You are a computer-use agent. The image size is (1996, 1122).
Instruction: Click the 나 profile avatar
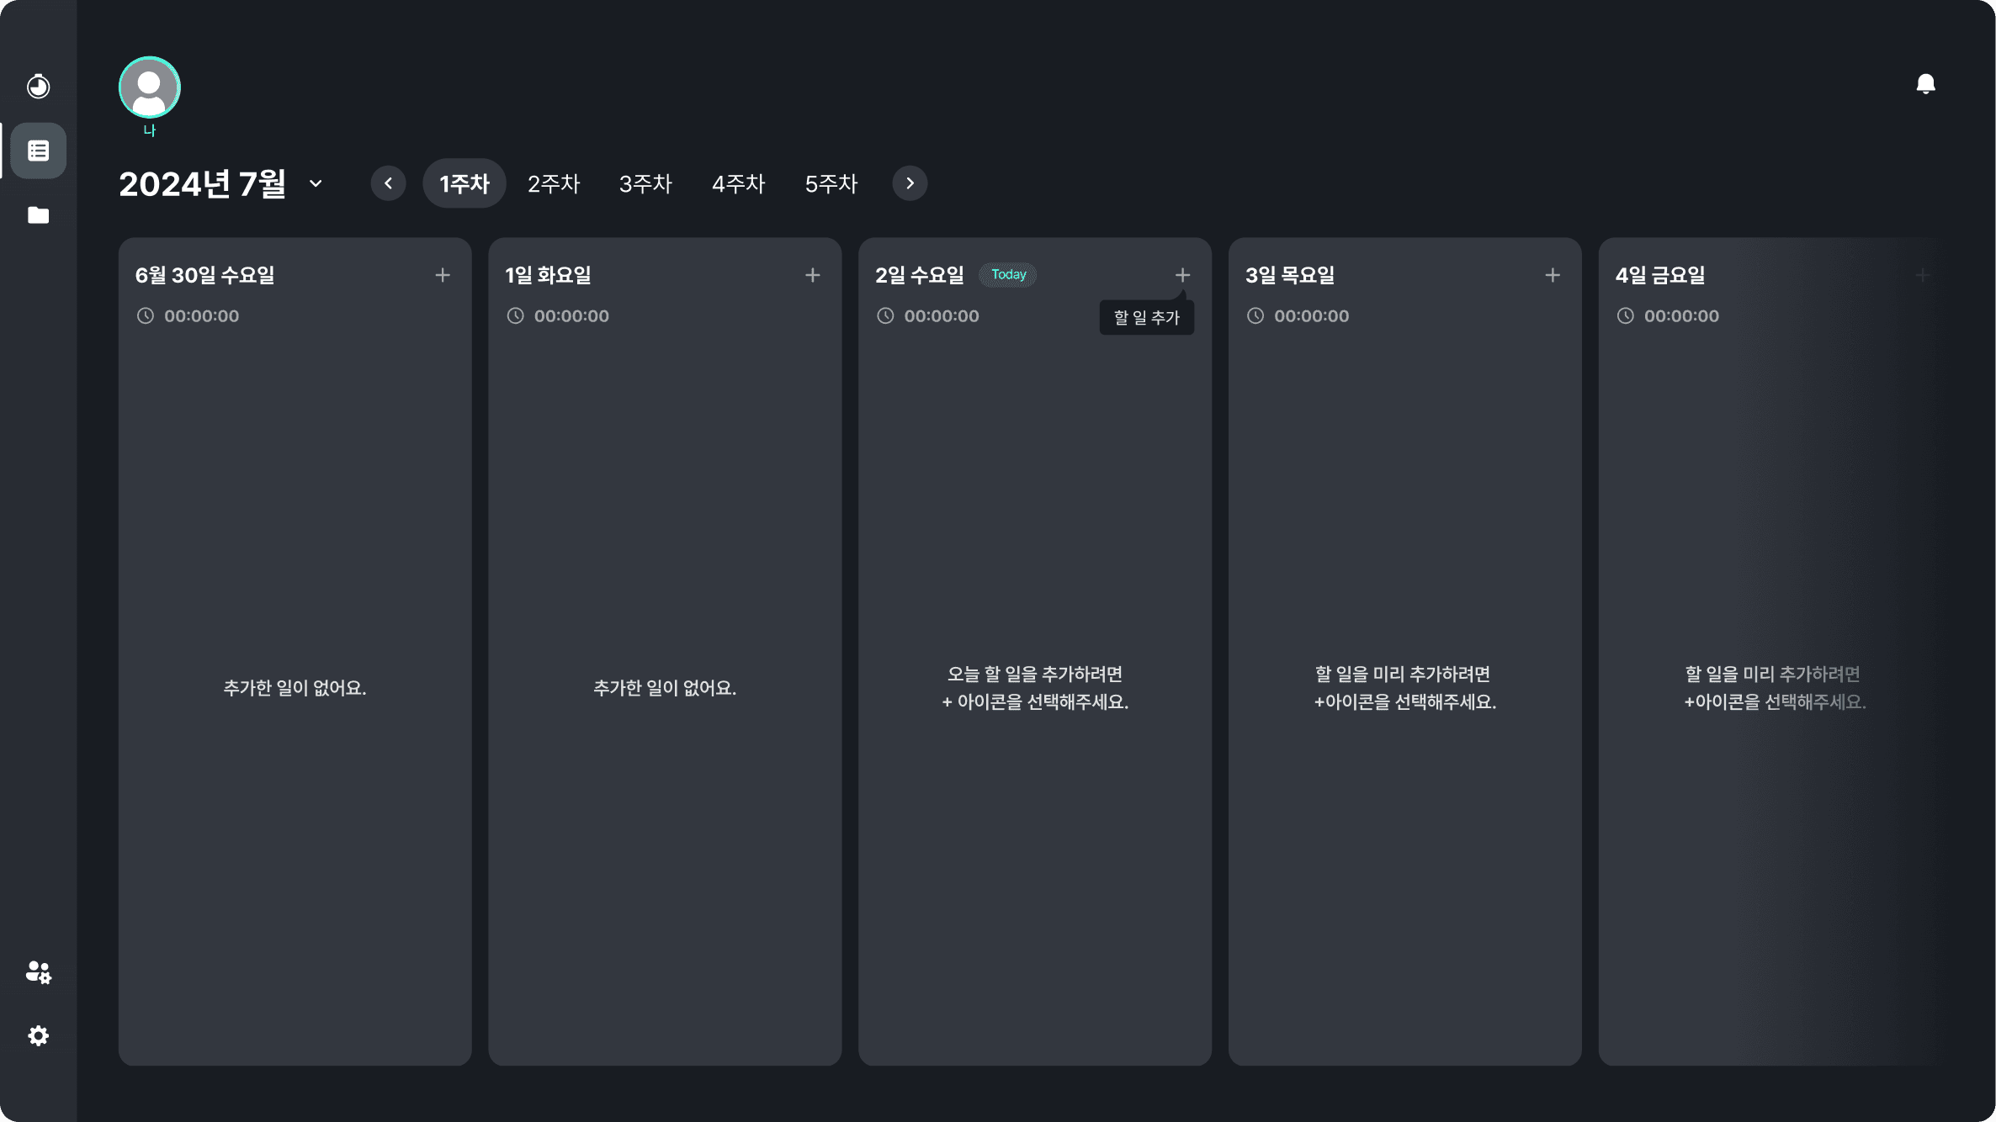[150, 87]
